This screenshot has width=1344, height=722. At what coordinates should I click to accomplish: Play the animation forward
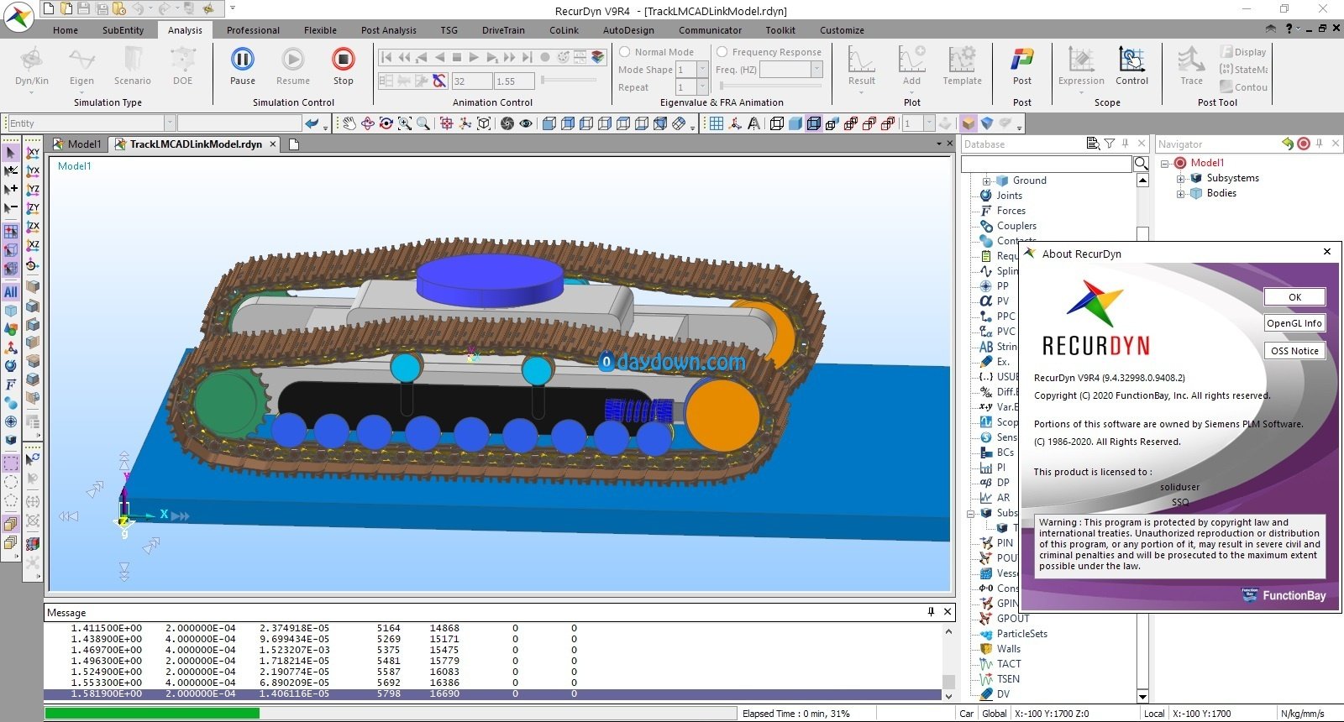coord(474,57)
